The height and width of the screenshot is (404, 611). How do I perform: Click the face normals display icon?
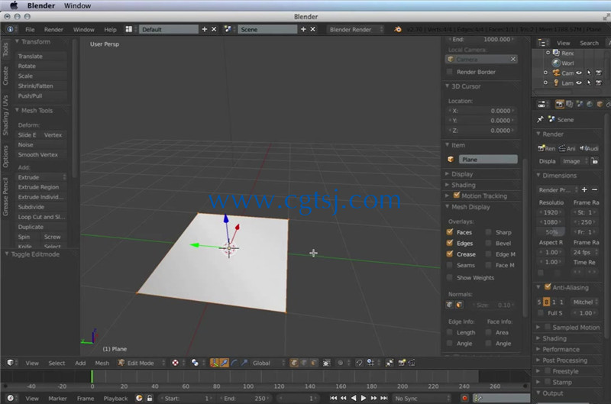[459, 305]
